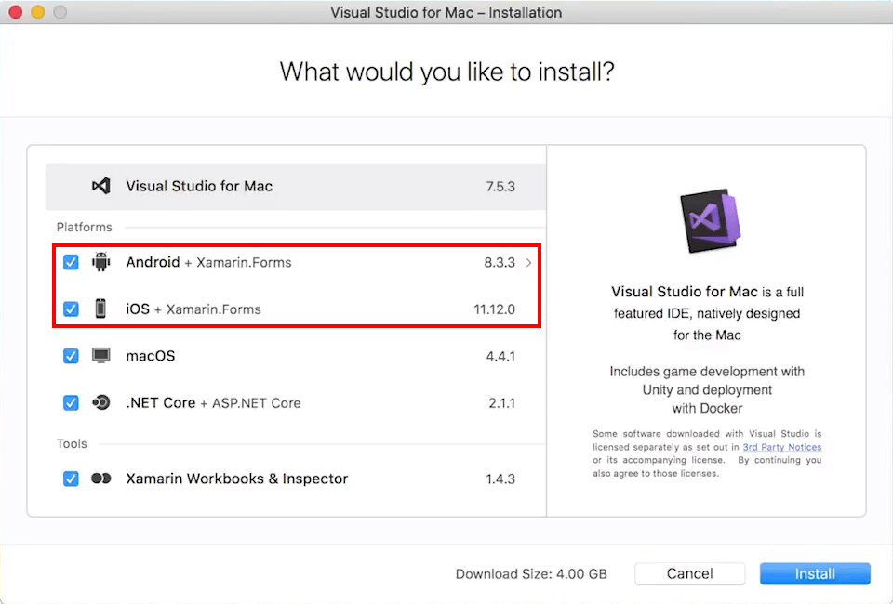Click the Visual Studio version 7.5.3
893x604 pixels.
tap(500, 187)
